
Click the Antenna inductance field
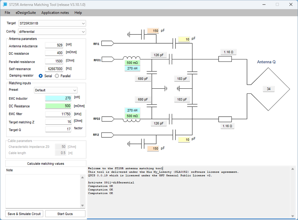click(54, 45)
